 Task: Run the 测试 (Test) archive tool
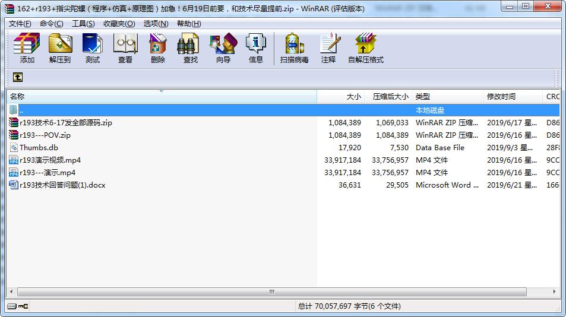pos(93,48)
